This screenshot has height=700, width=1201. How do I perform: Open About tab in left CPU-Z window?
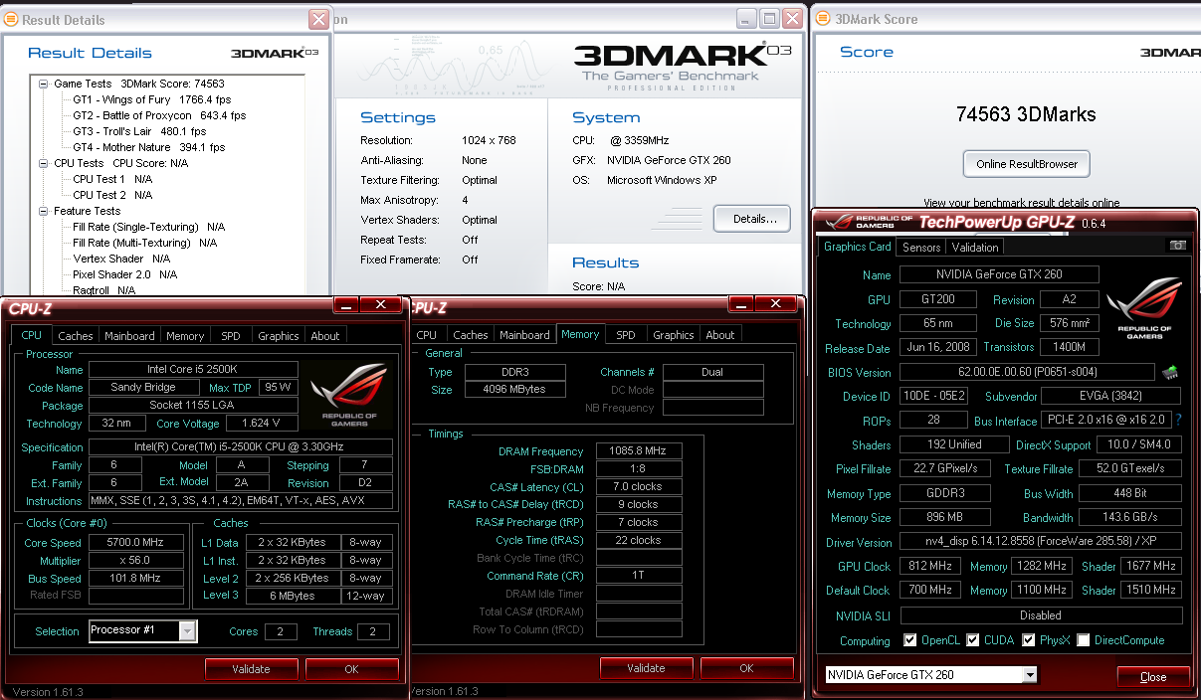(325, 336)
